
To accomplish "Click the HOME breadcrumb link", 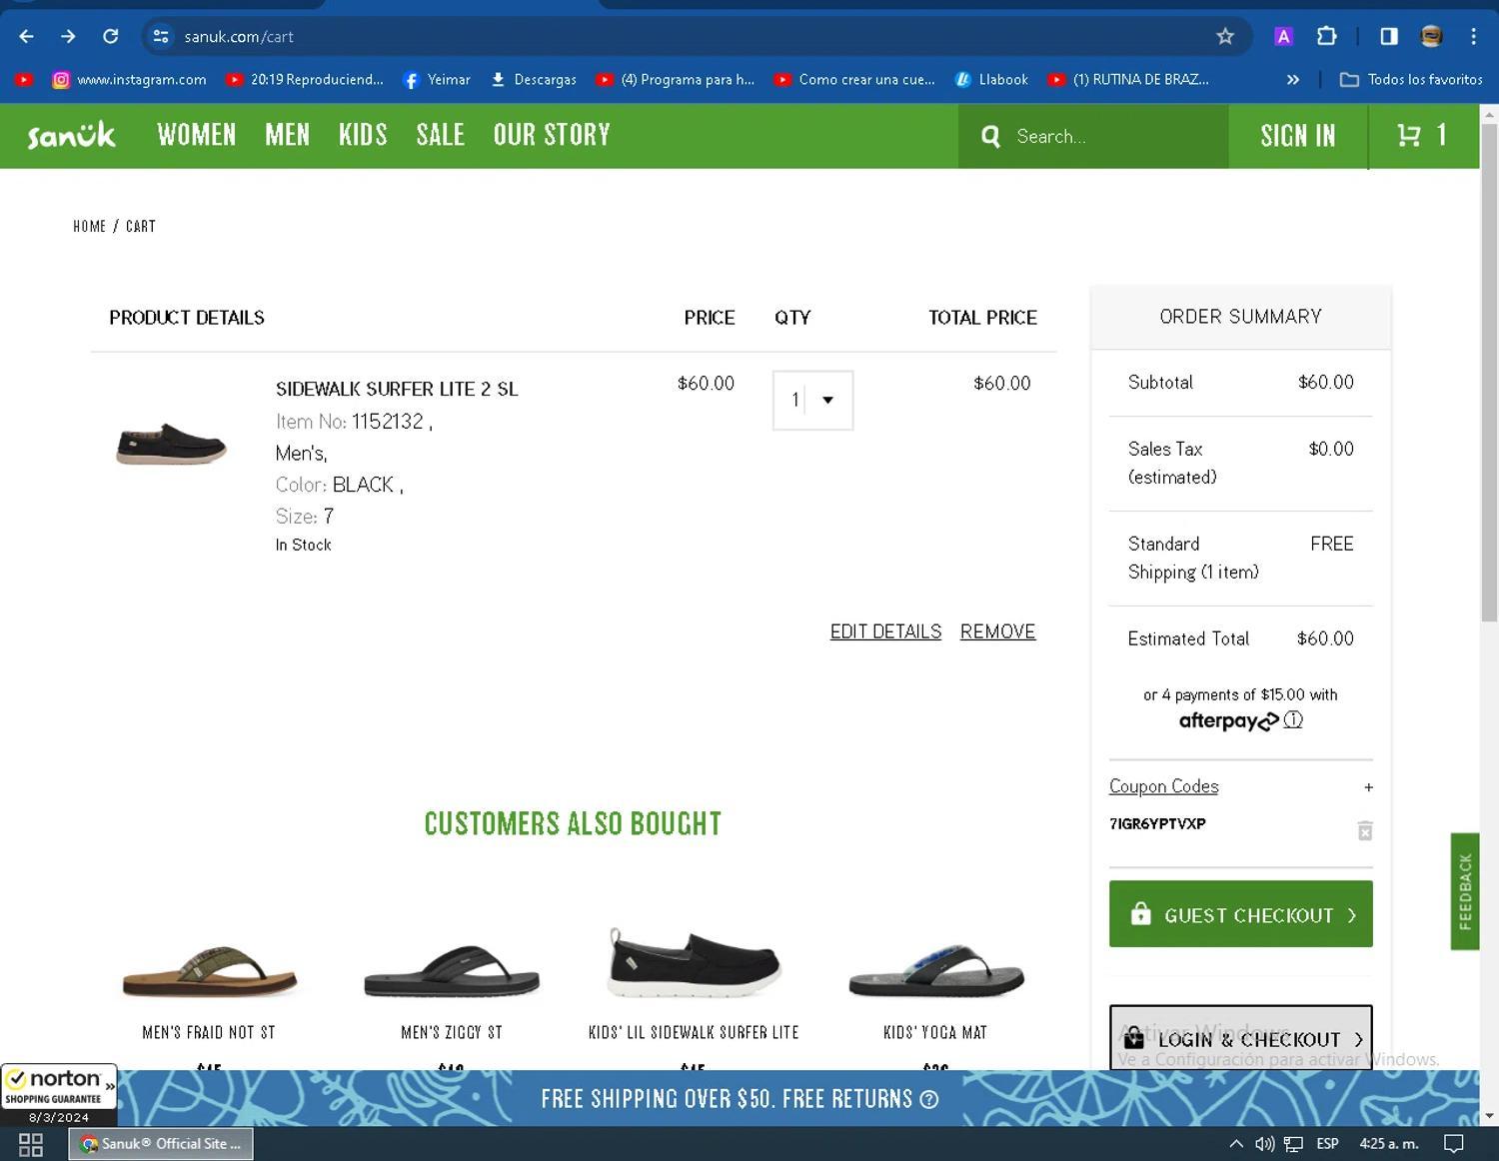I will [x=89, y=227].
